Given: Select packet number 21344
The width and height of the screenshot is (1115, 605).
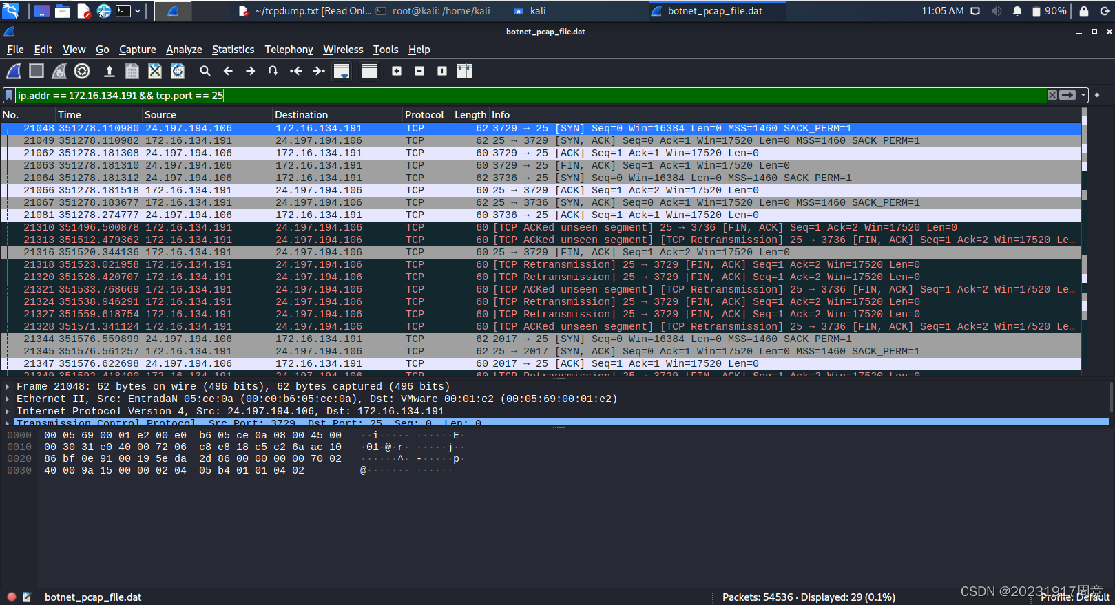Looking at the screenshot, I should click(x=541, y=339).
